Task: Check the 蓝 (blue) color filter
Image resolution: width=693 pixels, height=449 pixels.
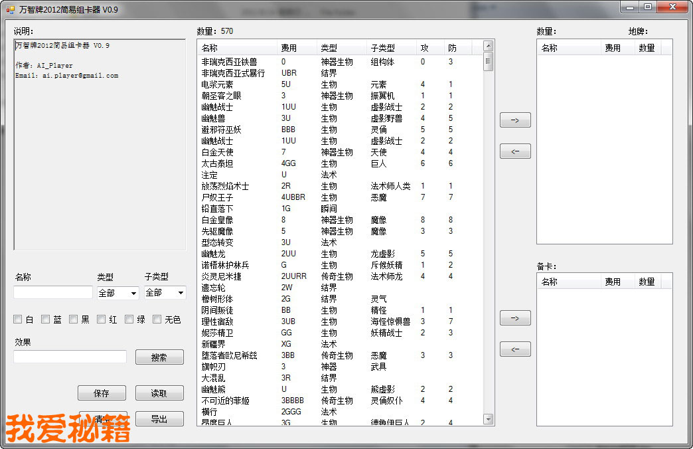Action: tap(46, 319)
